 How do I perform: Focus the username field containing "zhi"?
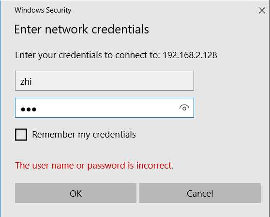(105, 81)
